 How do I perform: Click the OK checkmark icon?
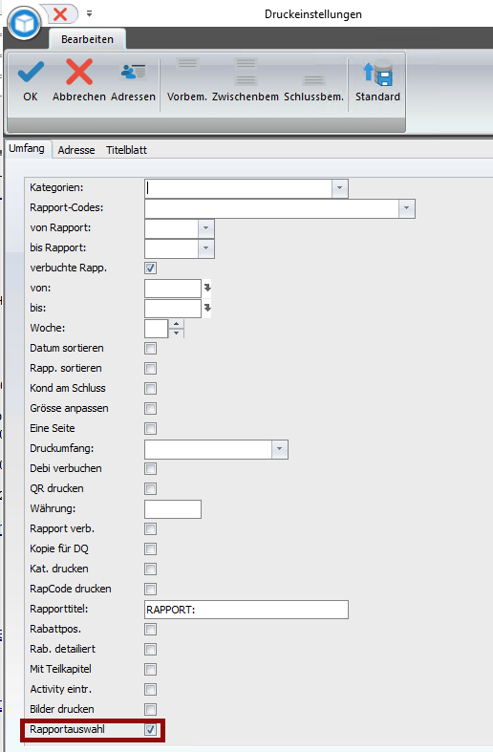[31, 72]
